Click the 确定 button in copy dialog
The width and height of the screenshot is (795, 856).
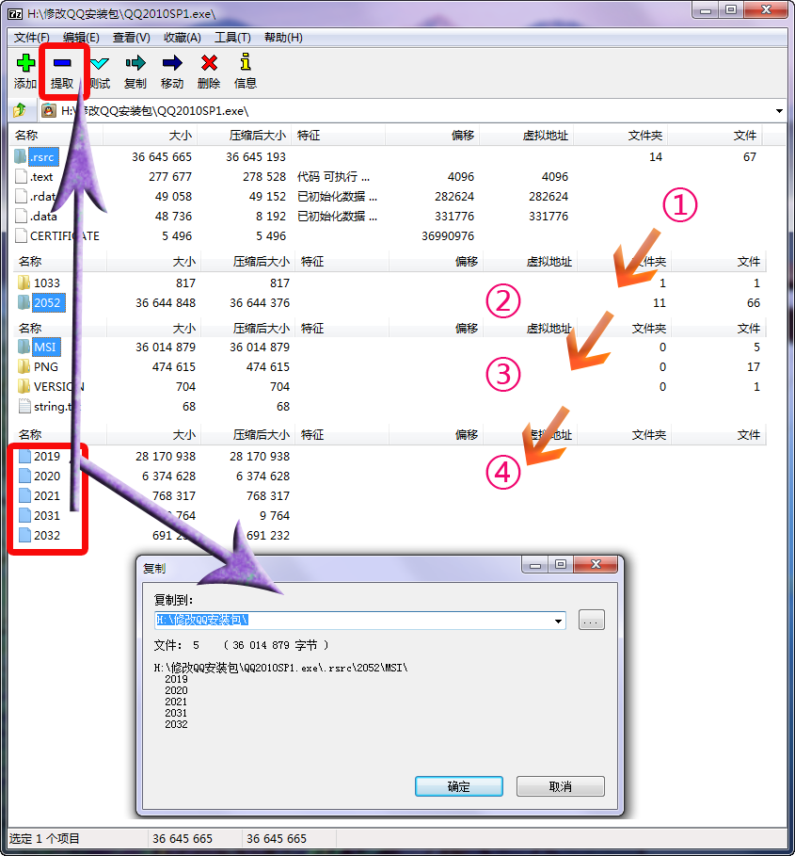458,786
